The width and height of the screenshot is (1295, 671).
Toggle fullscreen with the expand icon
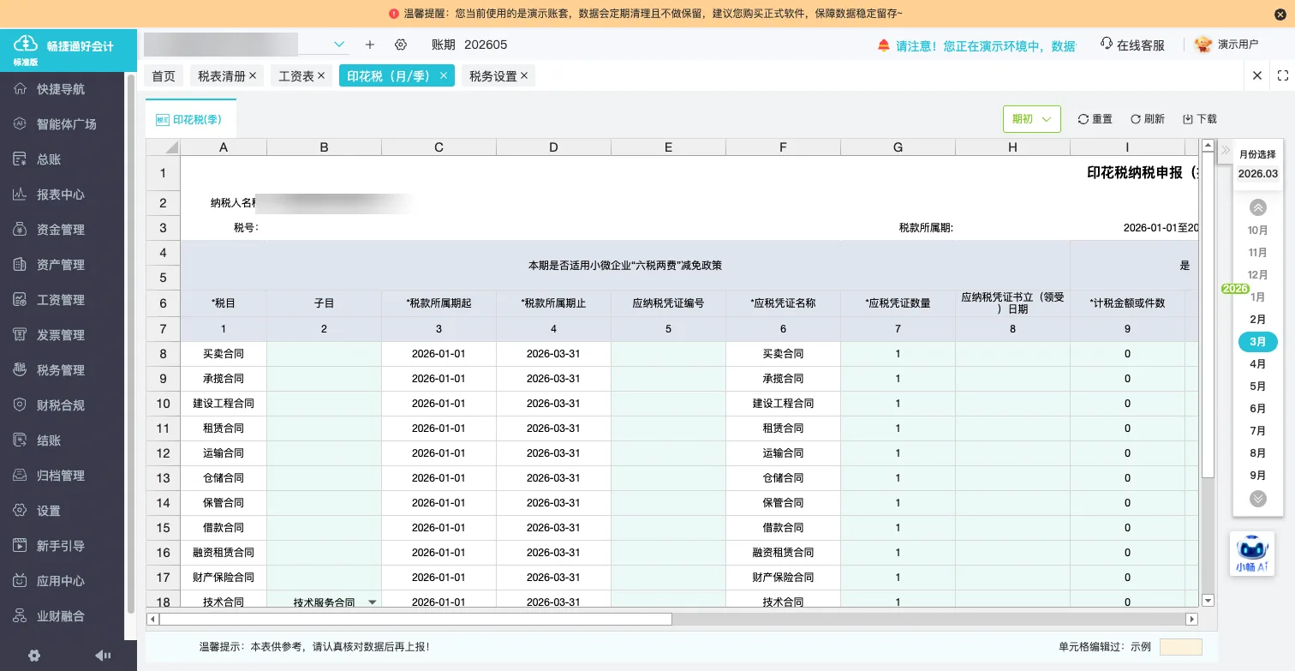(1283, 75)
